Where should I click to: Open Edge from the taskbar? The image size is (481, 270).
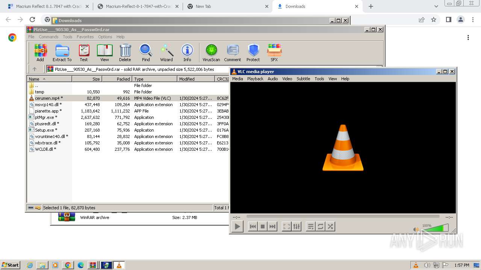[x=80, y=265]
